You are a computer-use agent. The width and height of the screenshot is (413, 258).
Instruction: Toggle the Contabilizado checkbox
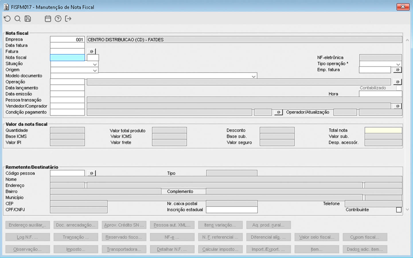[x=399, y=88]
